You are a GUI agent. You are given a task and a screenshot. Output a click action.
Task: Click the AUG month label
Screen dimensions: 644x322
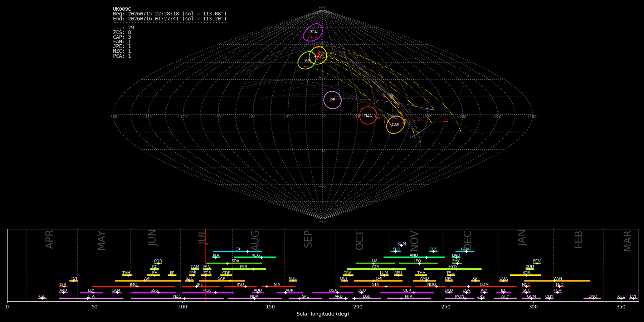click(x=255, y=240)
